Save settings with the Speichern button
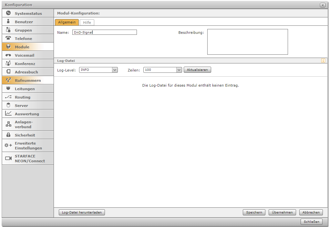 coord(254,213)
